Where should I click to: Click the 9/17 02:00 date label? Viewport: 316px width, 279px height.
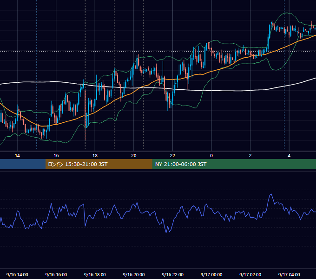(250, 274)
